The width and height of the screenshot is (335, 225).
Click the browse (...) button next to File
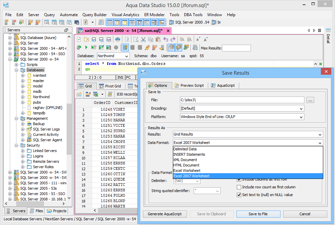(310, 100)
